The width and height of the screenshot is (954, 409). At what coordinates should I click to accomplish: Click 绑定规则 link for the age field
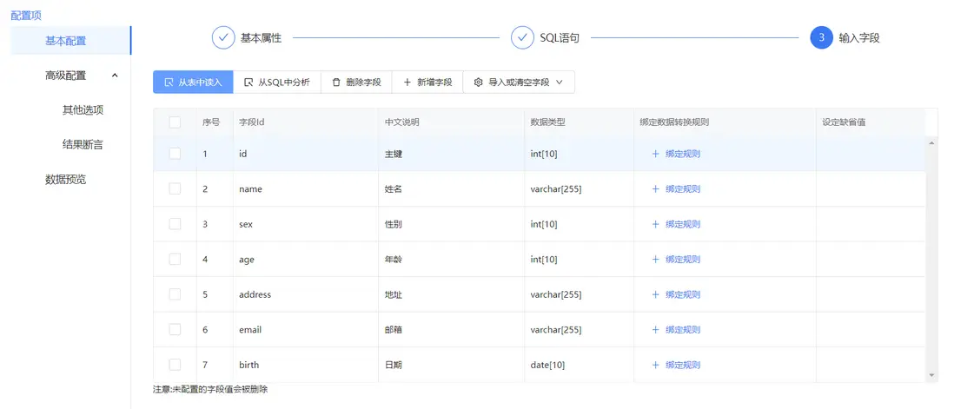coord(683,260)
